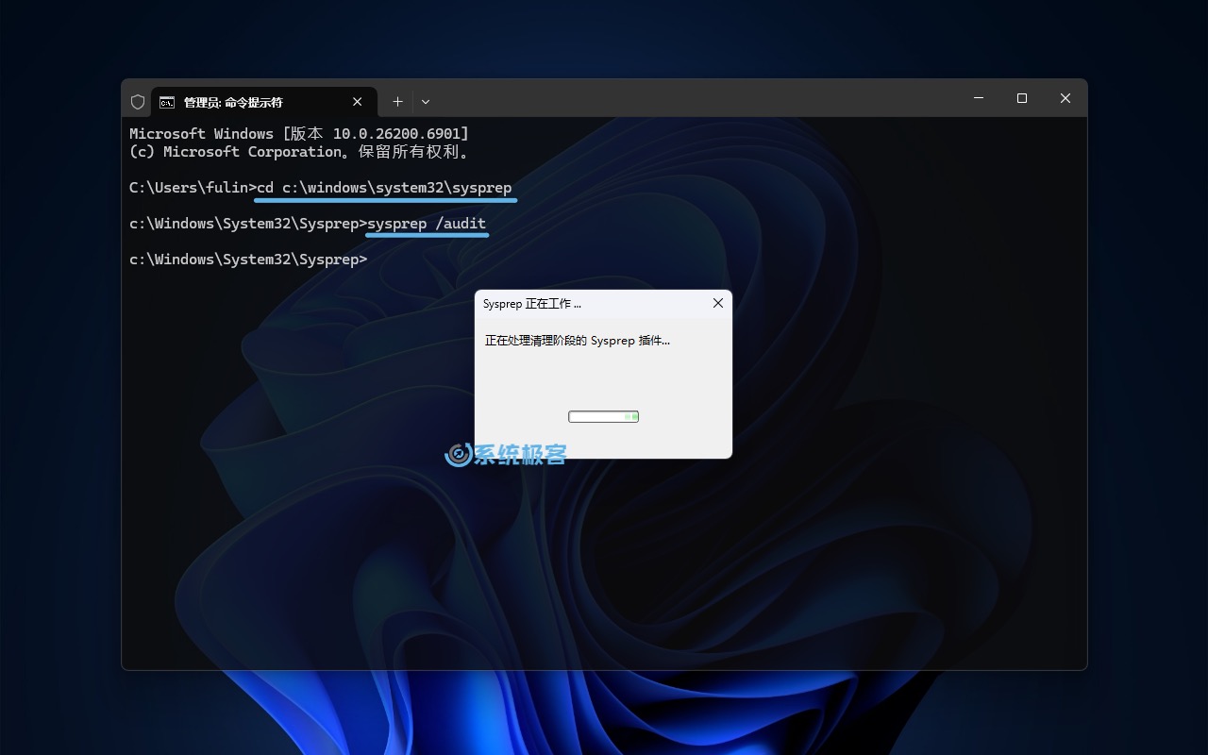Close the Sysprep 正在工作 dialog
The width and height of the screenshot is (1208, 755).
pyautogui.click(x=717, y=303)
